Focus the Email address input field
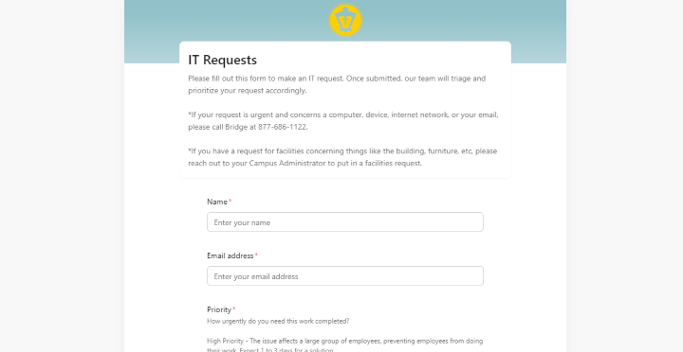683x352 pixels. [345, 276]
